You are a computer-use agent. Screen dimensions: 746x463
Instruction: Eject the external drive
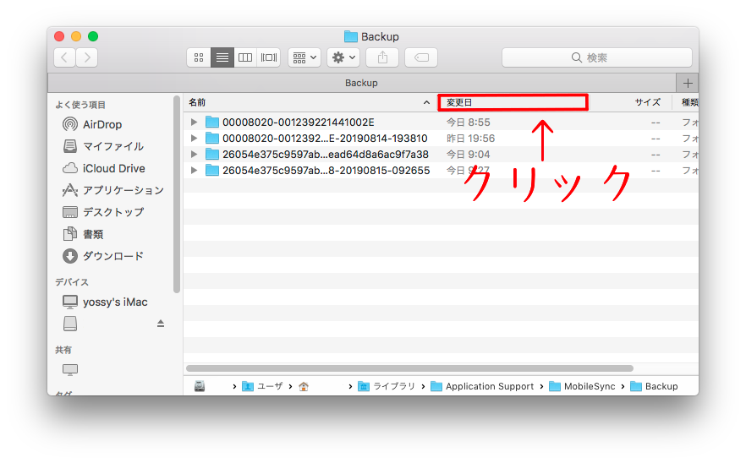pos(161,324)
